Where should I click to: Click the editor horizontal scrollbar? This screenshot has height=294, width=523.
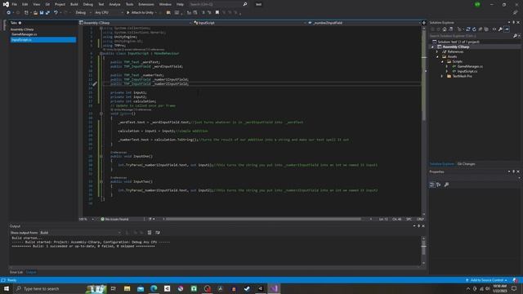(x=263, y=220)
